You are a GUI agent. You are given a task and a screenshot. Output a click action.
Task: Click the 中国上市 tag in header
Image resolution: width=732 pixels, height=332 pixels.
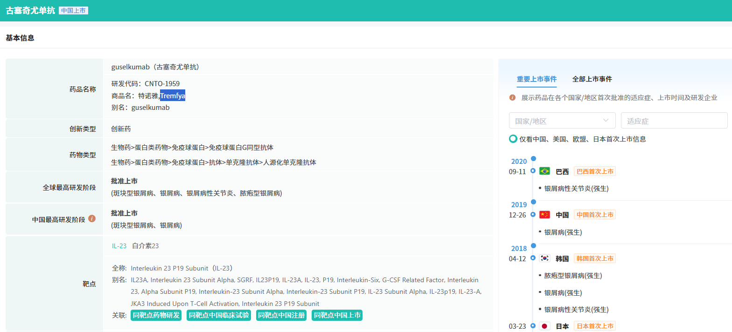tap(73, 11)
